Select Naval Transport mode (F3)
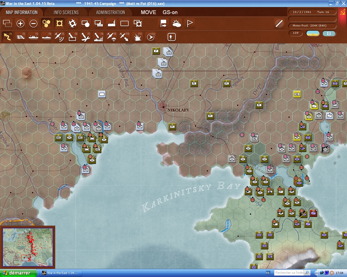The height and width of the screenshot is (277, 347). tap(33, 37)
